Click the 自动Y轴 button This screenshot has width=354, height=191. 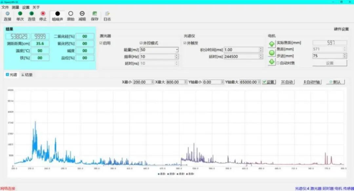point(312,82)
